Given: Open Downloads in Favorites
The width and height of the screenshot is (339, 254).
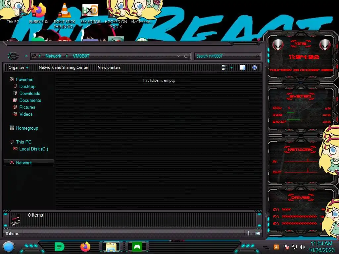Looking at the screenshot, I should (x=30, y=93).
